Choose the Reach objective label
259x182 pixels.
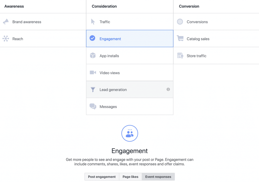tap(18, 39)
